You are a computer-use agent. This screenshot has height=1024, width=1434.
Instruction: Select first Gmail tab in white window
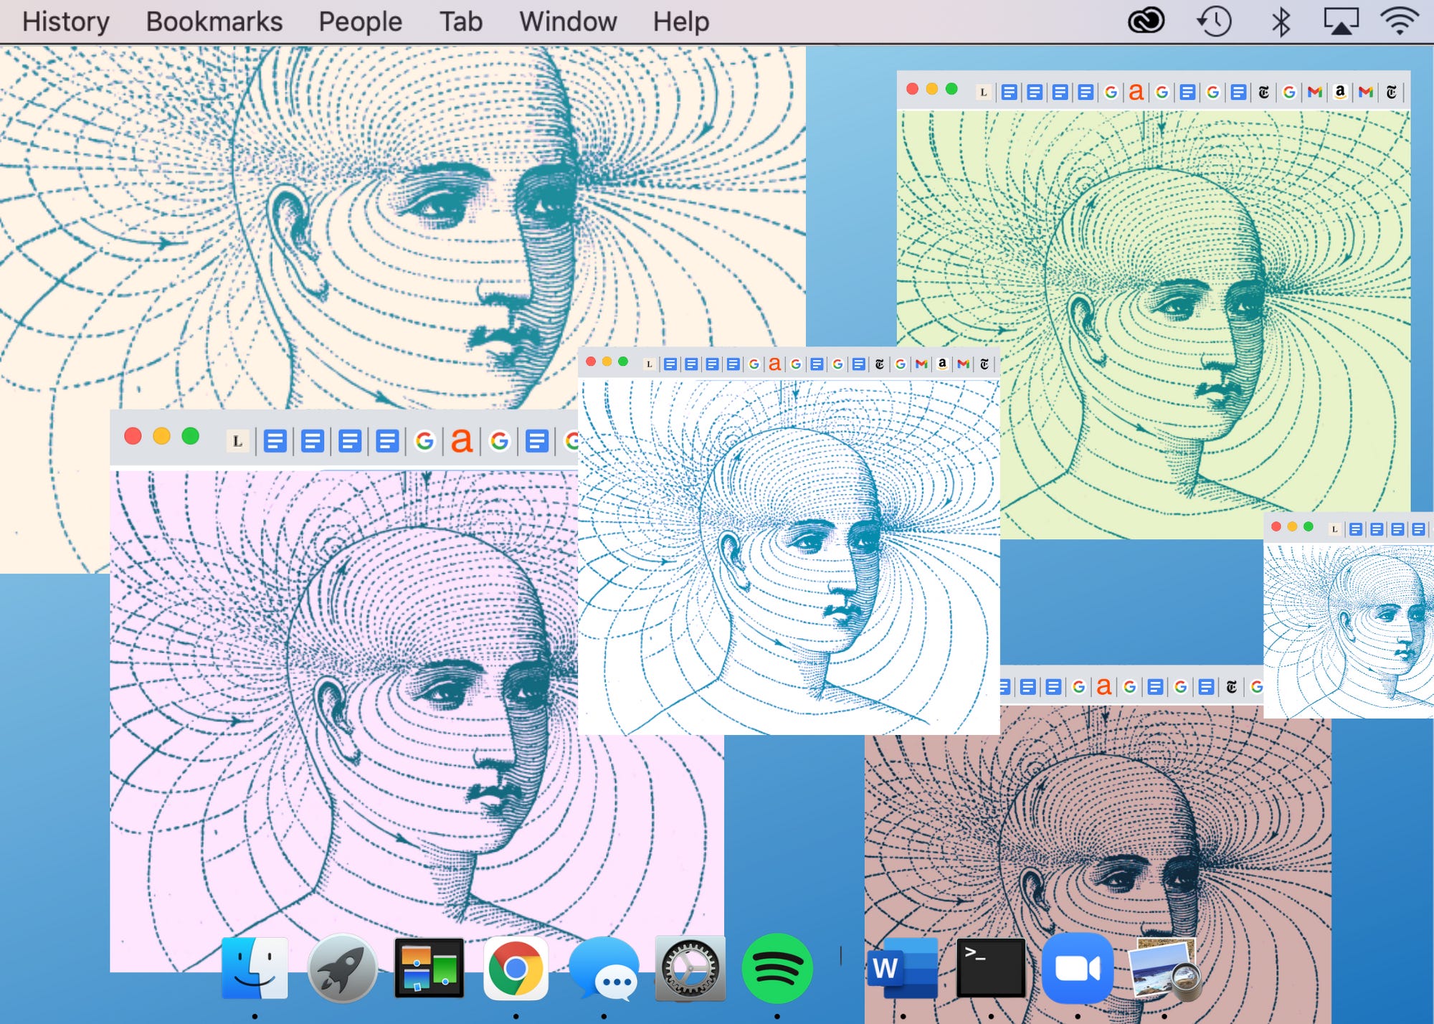[921, 364]
